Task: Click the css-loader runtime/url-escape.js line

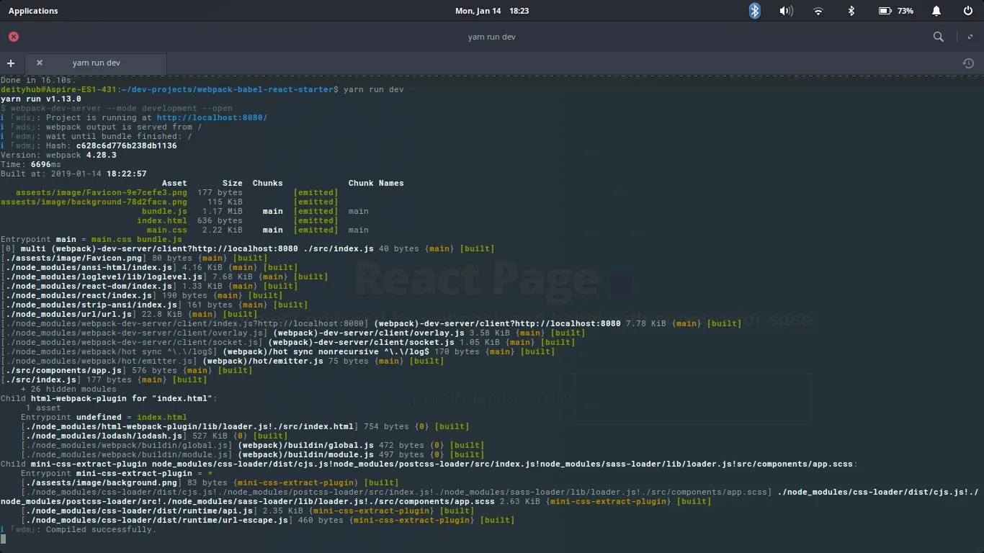Action: [x=267, y=520]
